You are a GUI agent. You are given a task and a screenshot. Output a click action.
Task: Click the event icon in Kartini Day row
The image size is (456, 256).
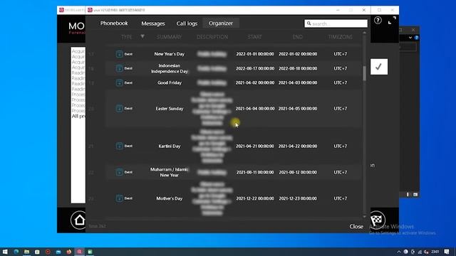[x=119, y=146]
